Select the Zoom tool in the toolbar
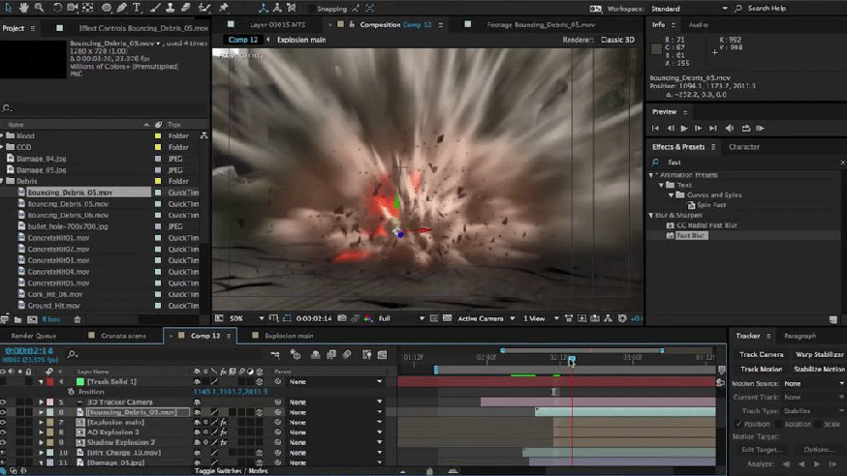Viewport: 847px width, 476px height. pyautogui.click(x=42, y=8)
